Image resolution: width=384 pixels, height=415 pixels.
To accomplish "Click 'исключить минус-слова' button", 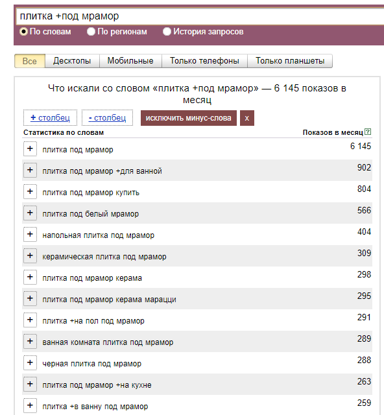I will pos(189,118).
